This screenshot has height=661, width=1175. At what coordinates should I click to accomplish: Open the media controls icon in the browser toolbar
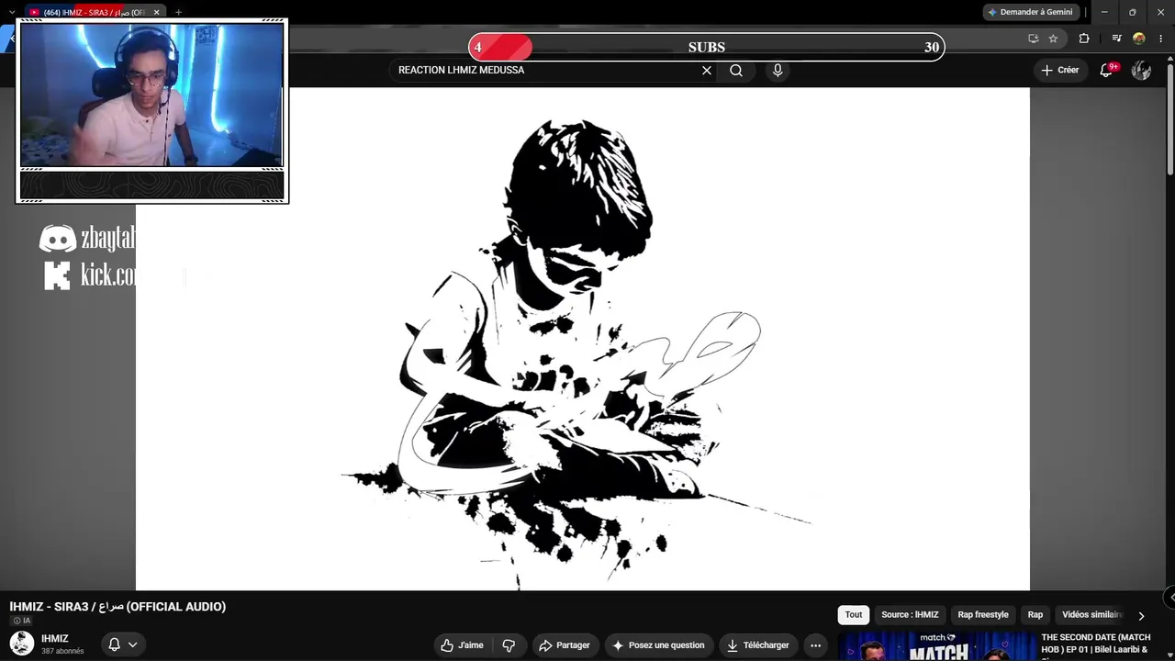(x=1116, y=39)
